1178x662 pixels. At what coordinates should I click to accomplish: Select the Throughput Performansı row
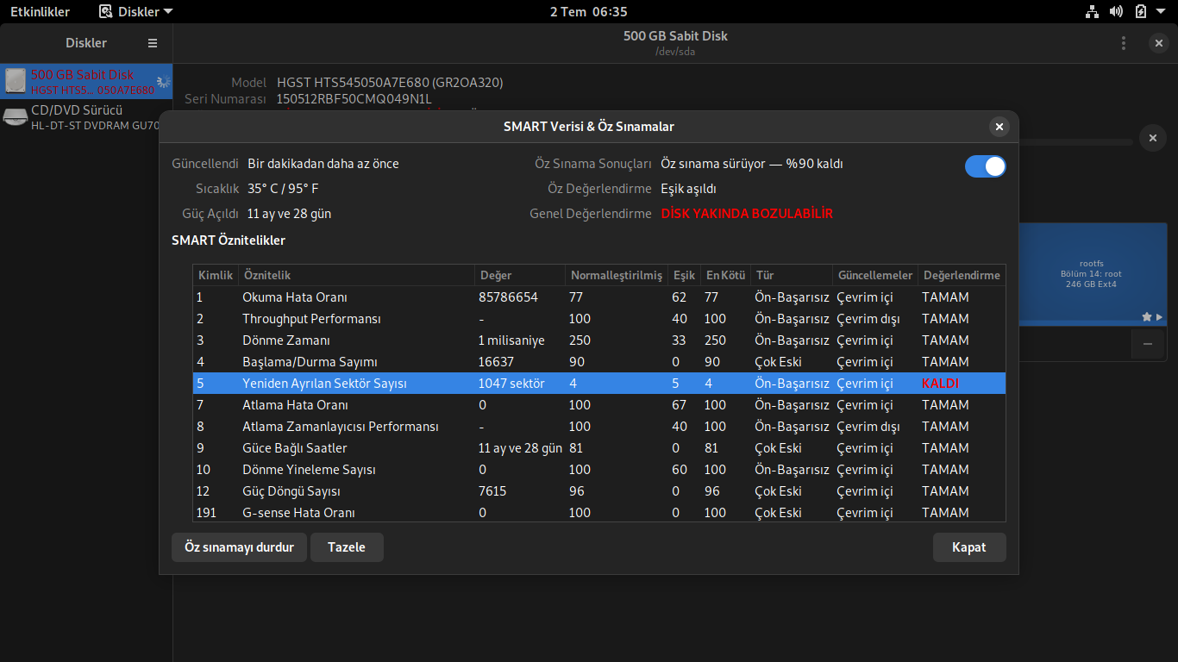coord(599,319)
